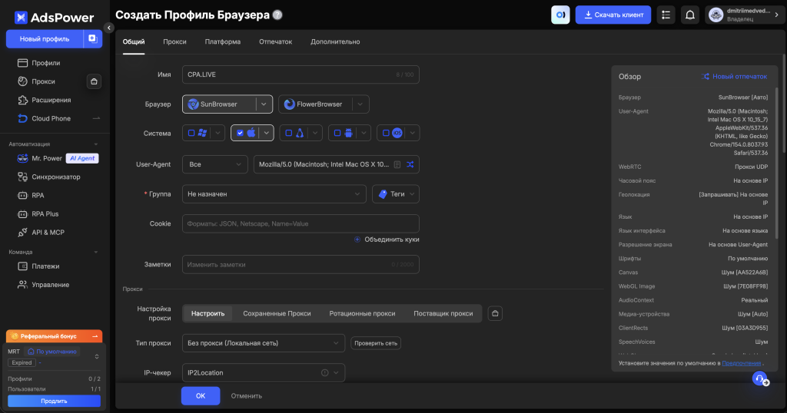Open User-Agent list icon in the field
This screenshot has height=413, width=787.
tap(397, 164)
